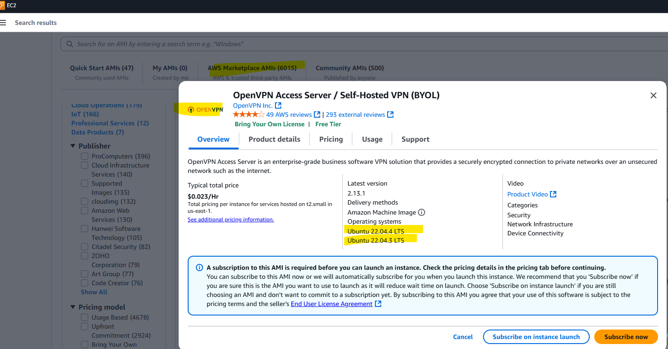
Task: Click the Subscribe now button
Action: tap(626, 337)
